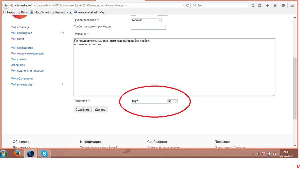Reload the page with the refresh icon

188,5
